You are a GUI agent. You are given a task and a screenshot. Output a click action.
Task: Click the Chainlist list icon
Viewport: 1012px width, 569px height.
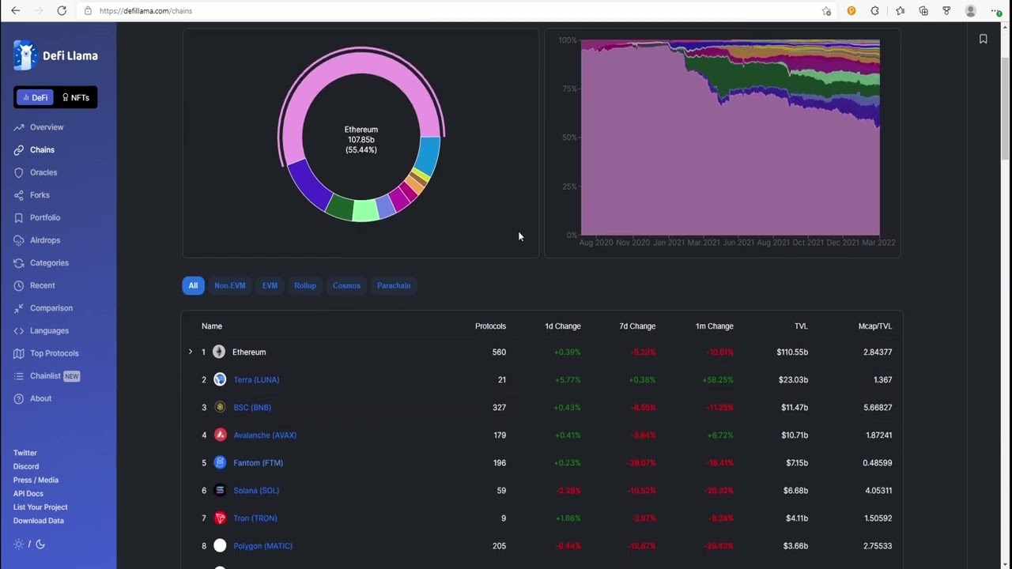point(19,375)
